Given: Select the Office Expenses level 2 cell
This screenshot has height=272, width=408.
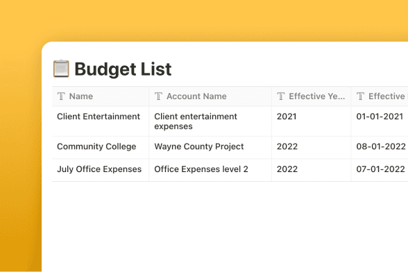Looking at the screenshot, I should [210, 170].
